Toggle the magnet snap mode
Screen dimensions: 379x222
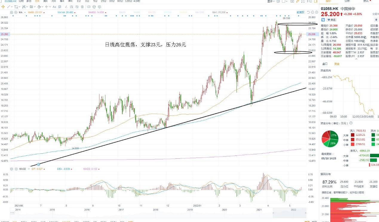pos(72,7)
